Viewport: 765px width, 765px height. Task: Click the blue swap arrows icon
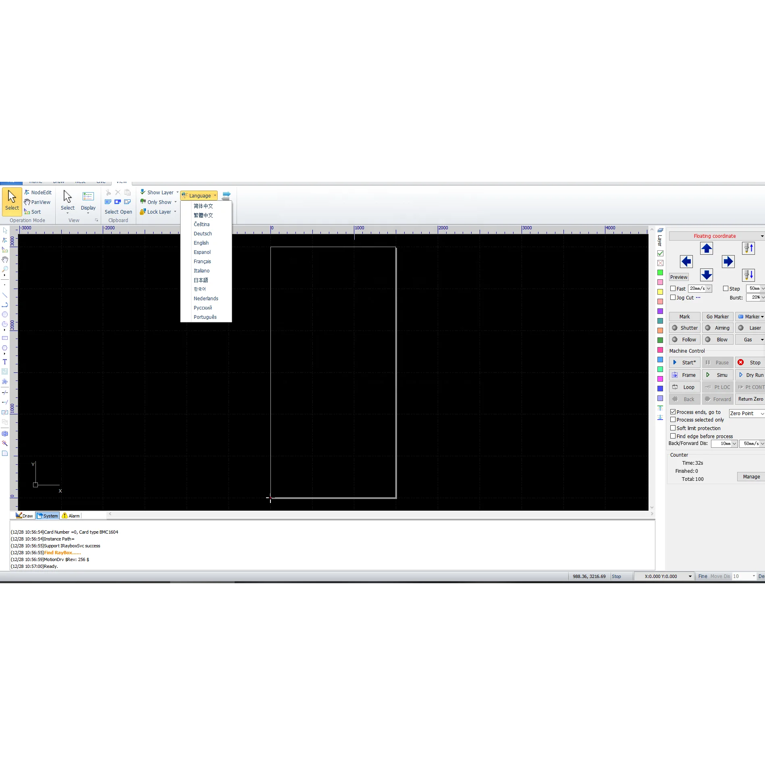pyautogui.click(x=227, y=195)
